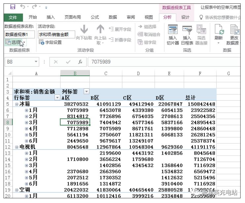Collapse the 空调 group
245x203 pixels.
[x=17, y=190]
